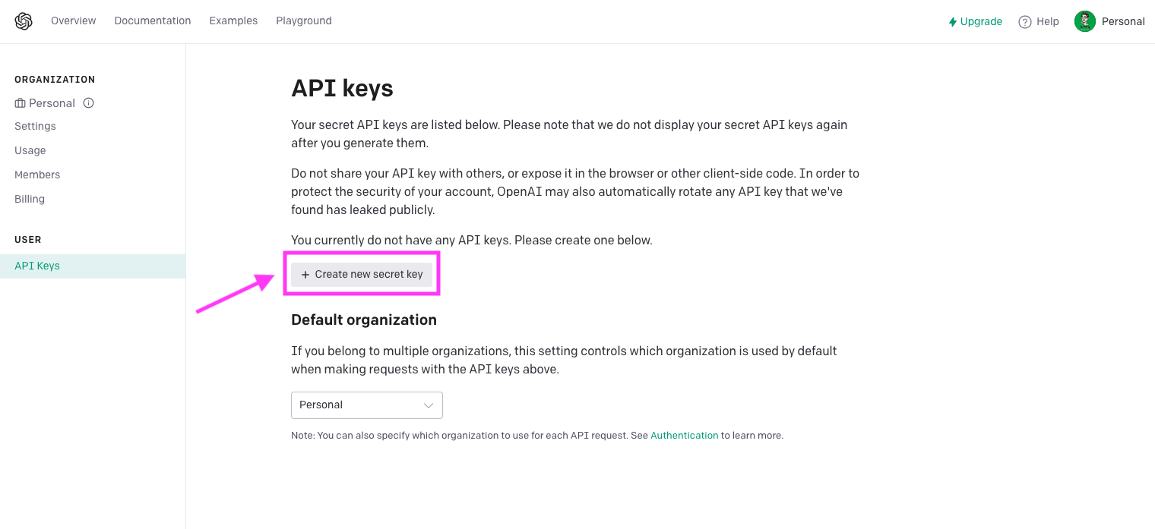Click the briefcase icon next to Personal
This screenshot has width=1155, height=529.
pyautogui.click(x=20, y=103)
